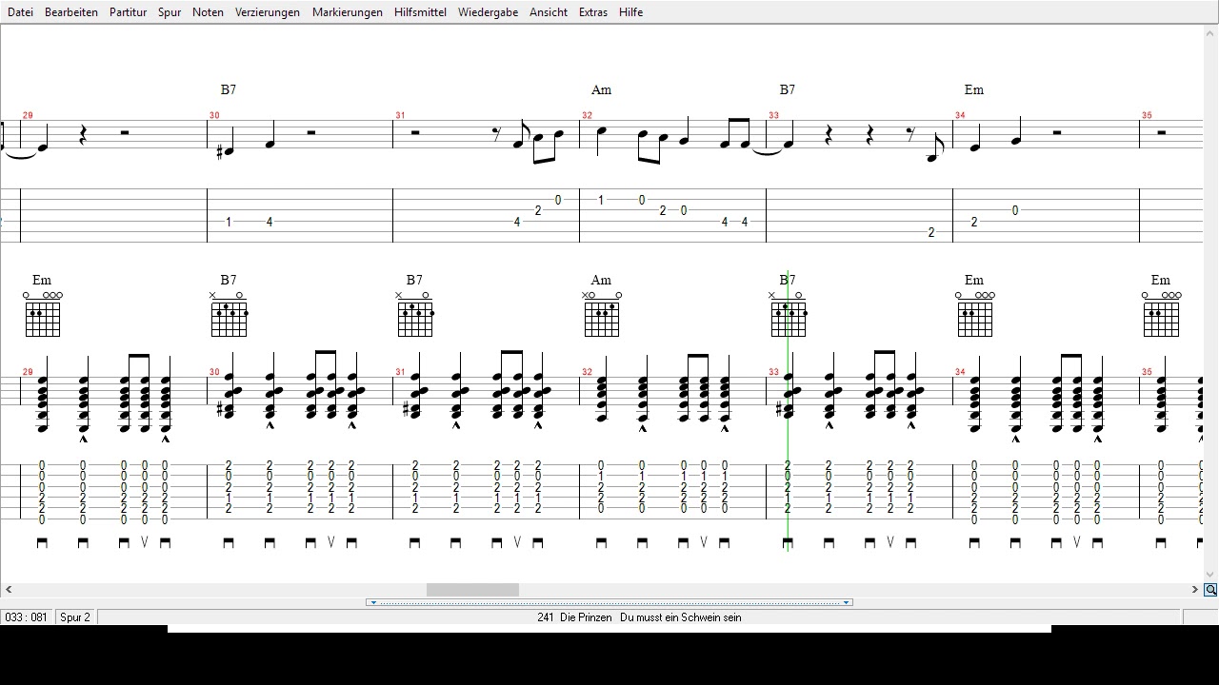Open the Hilfe menu
This screenshot has height=685, width=1219.
[x=630, y=12]
